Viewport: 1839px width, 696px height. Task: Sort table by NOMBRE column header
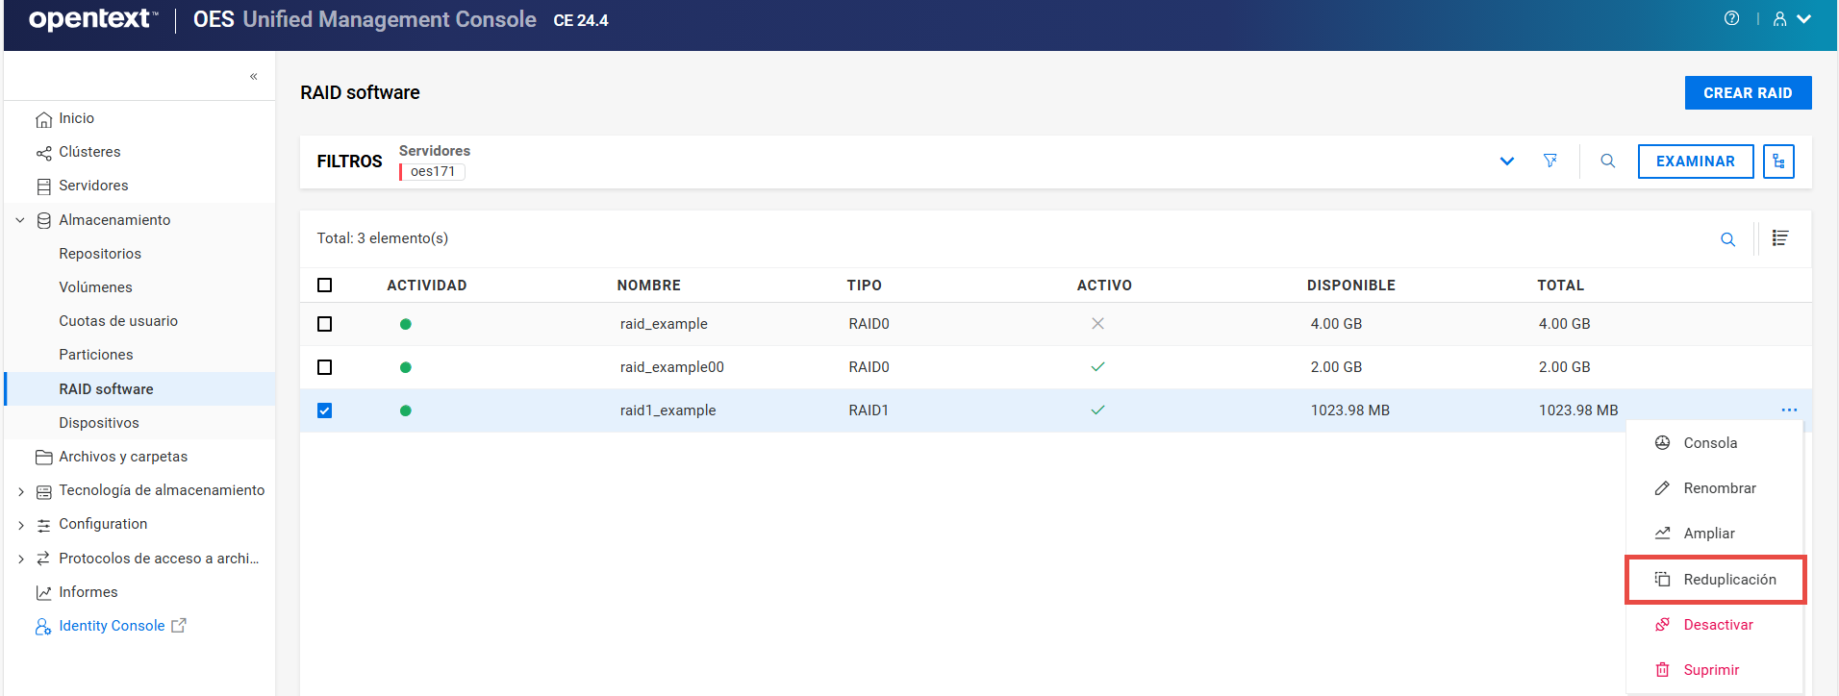click(648, 286)
